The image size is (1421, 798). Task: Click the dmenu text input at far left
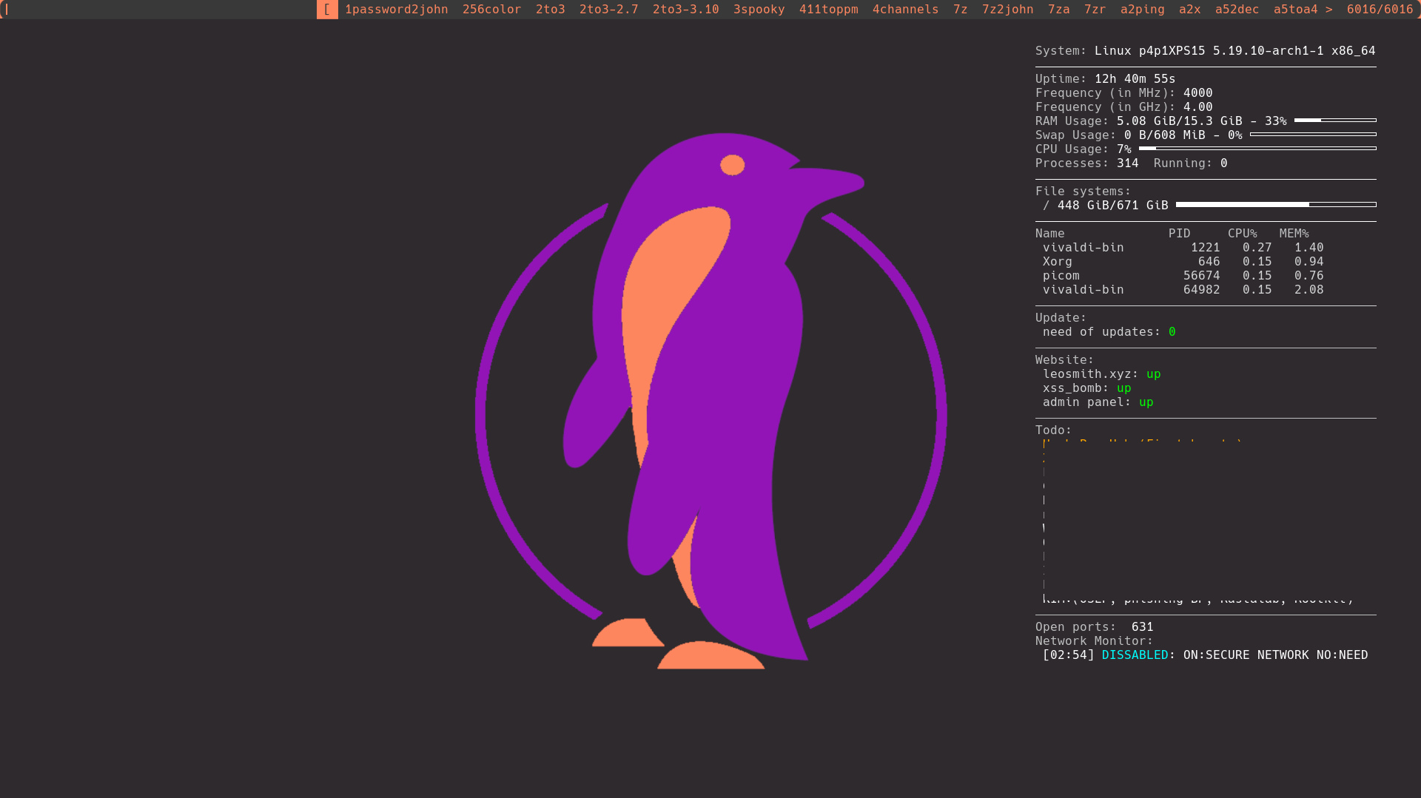tap(148, 10)
